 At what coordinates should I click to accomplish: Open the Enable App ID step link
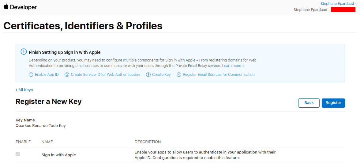coord(47,75)
